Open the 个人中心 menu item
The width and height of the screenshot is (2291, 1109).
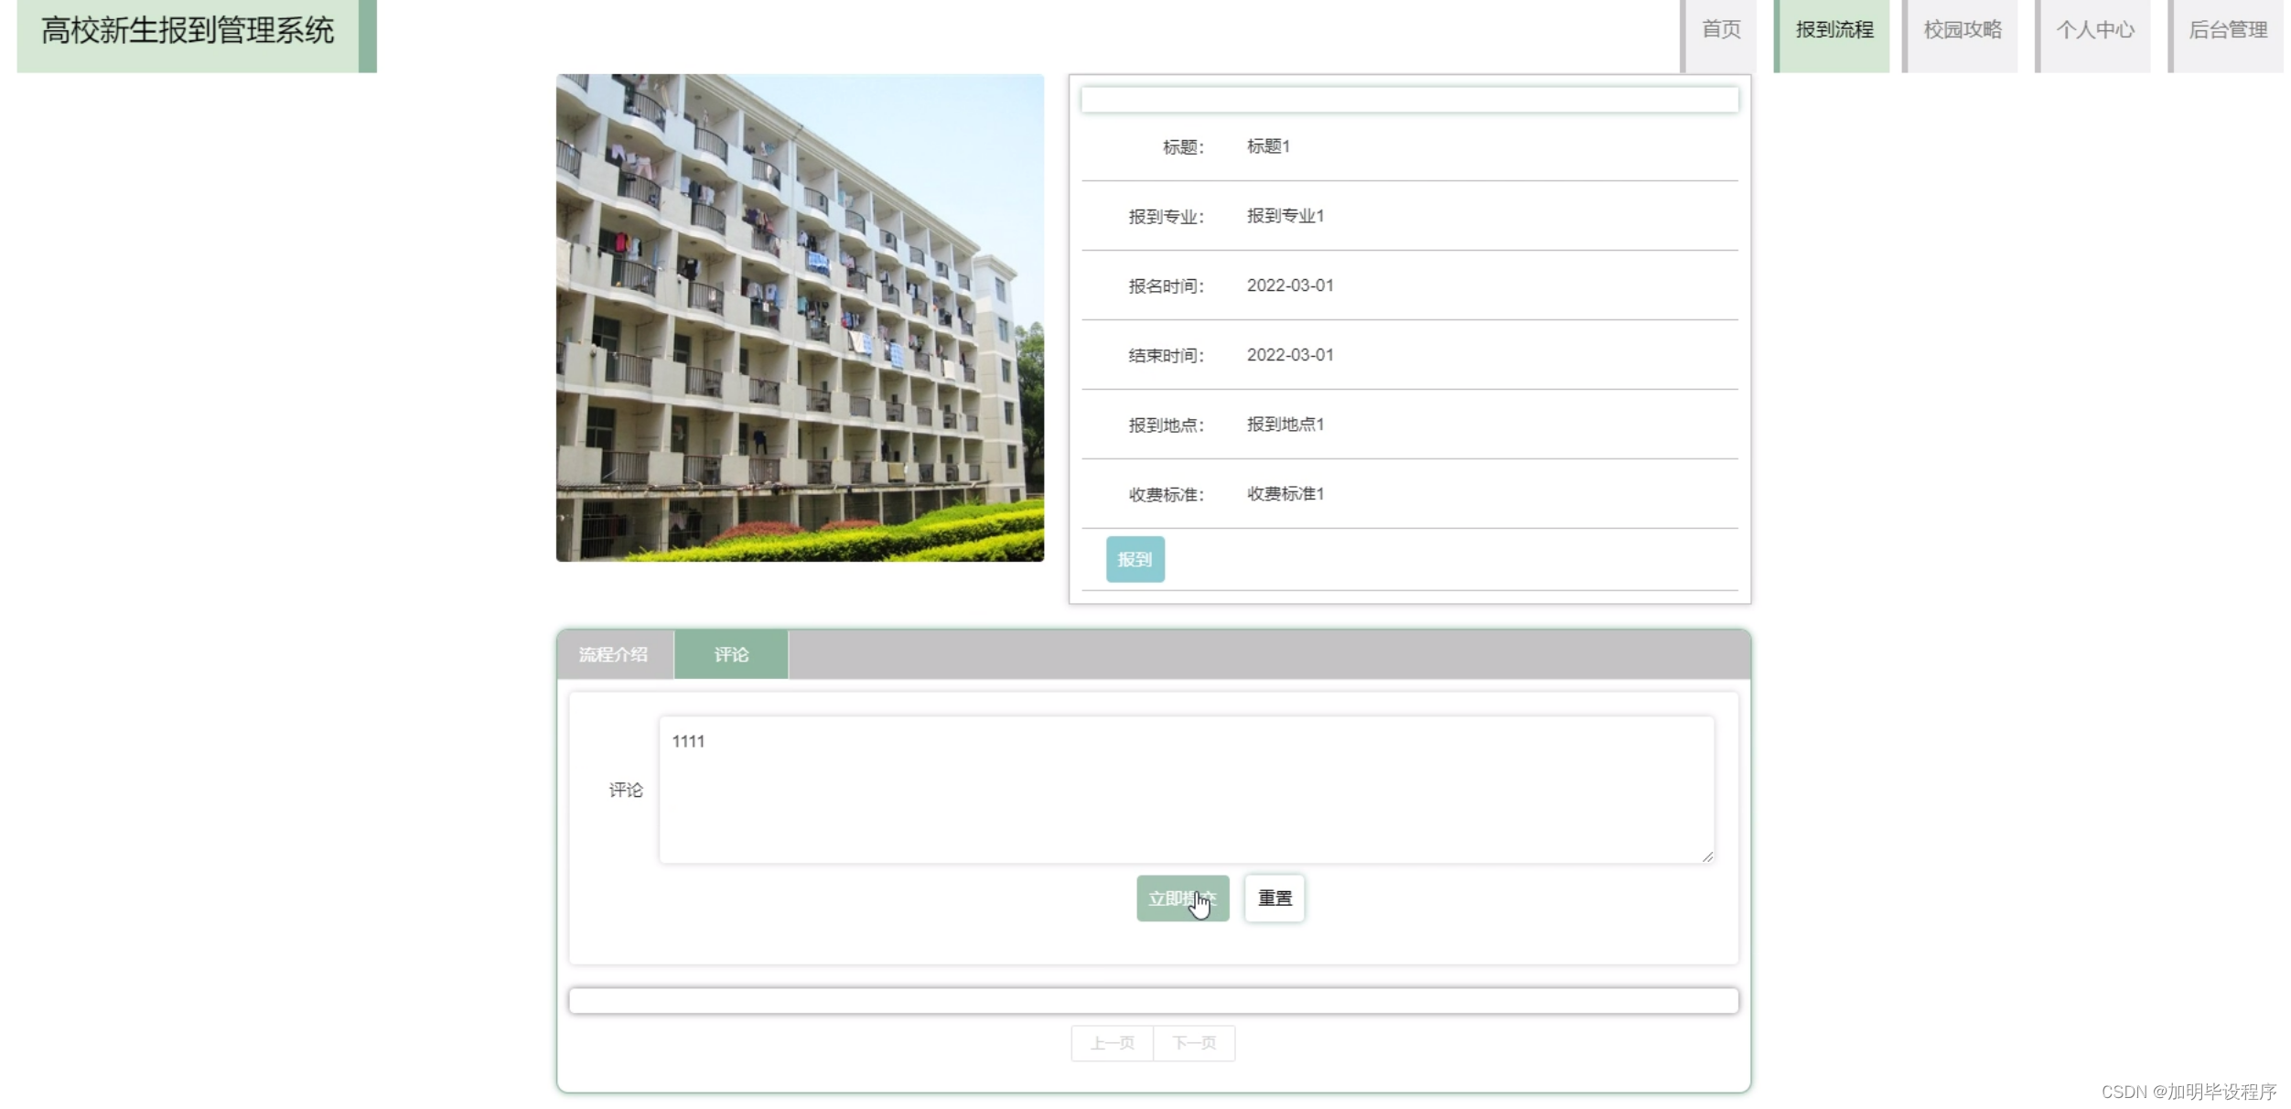pos(2094,30)
